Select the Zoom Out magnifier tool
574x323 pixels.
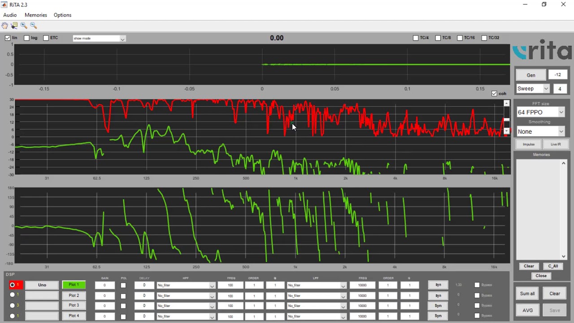click(34, 26)
